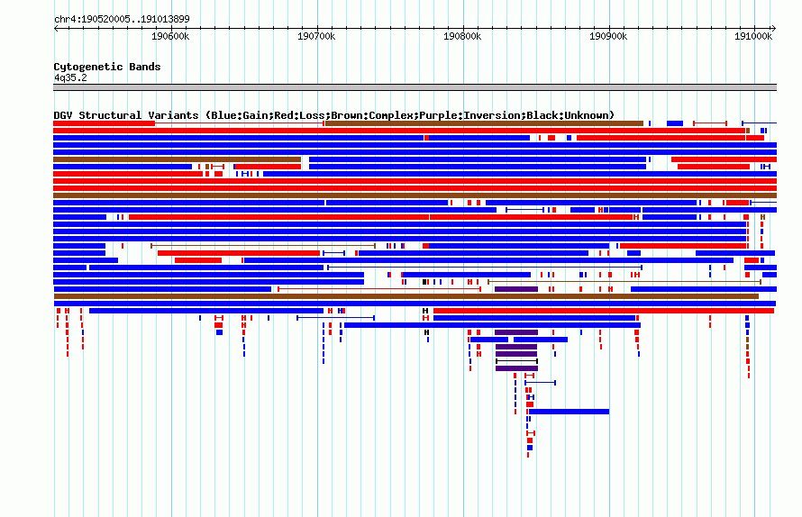Image resolution: width=802 pixels, height=517 pixels.
Task: Click the right arrowhead of the coordinate ruler
Action: (x=774, y=29)
